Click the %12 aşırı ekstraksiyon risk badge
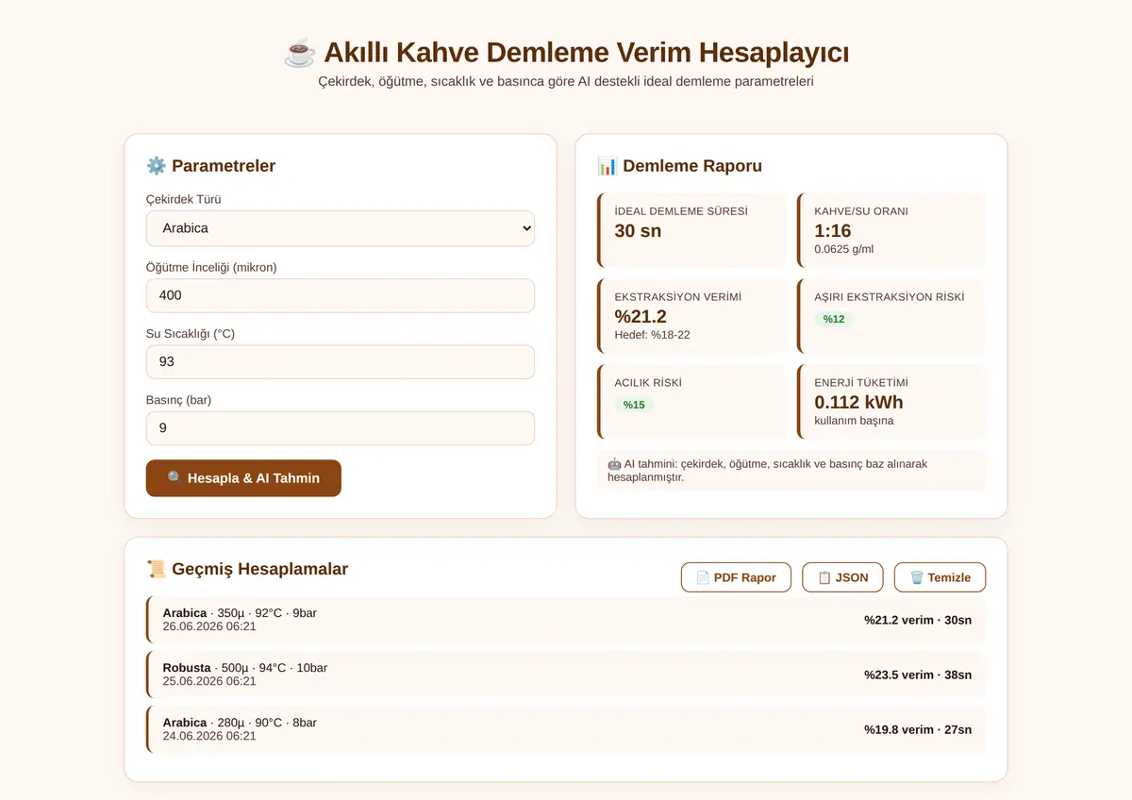Image resolution: width=1132 pixels, height=800 pixels. [834, 319]
